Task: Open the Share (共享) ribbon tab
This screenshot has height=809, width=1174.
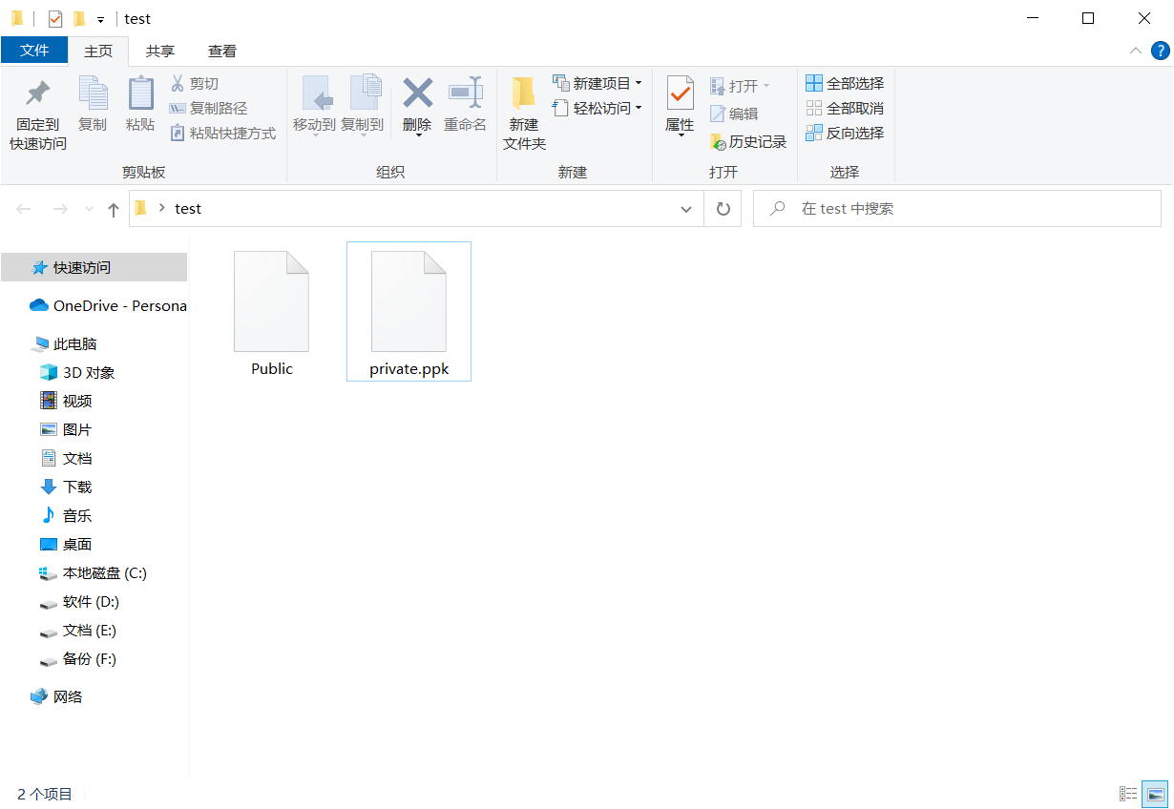Action: 160,52
